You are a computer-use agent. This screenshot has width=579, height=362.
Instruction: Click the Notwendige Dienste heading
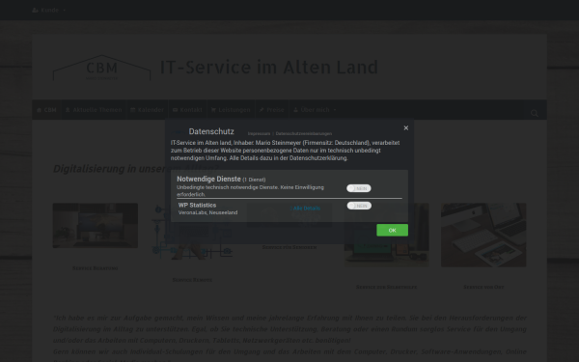click(208, 179)
